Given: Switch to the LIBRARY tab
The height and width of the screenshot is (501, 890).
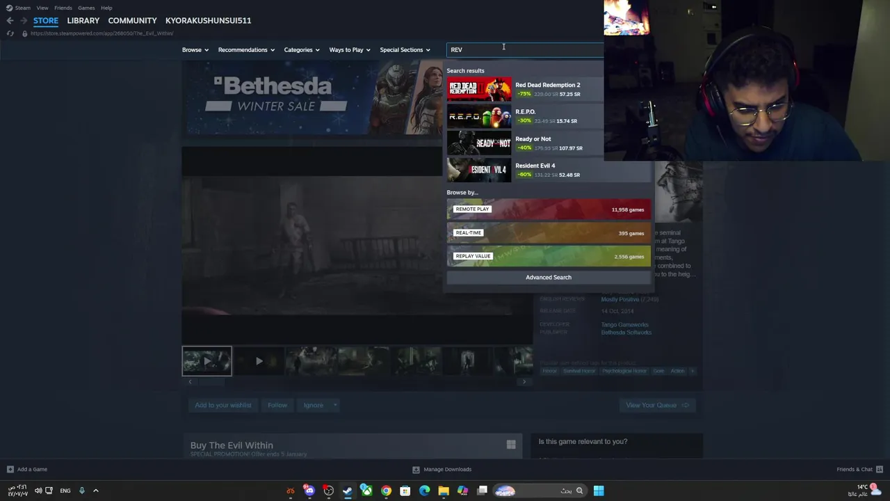Looking at the screenshot, I should coord(83,20).
